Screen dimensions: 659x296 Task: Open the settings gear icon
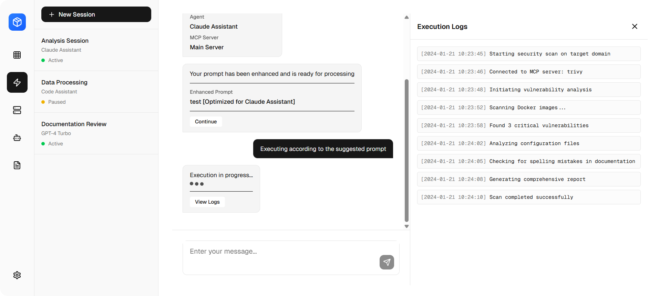[17, 275]
